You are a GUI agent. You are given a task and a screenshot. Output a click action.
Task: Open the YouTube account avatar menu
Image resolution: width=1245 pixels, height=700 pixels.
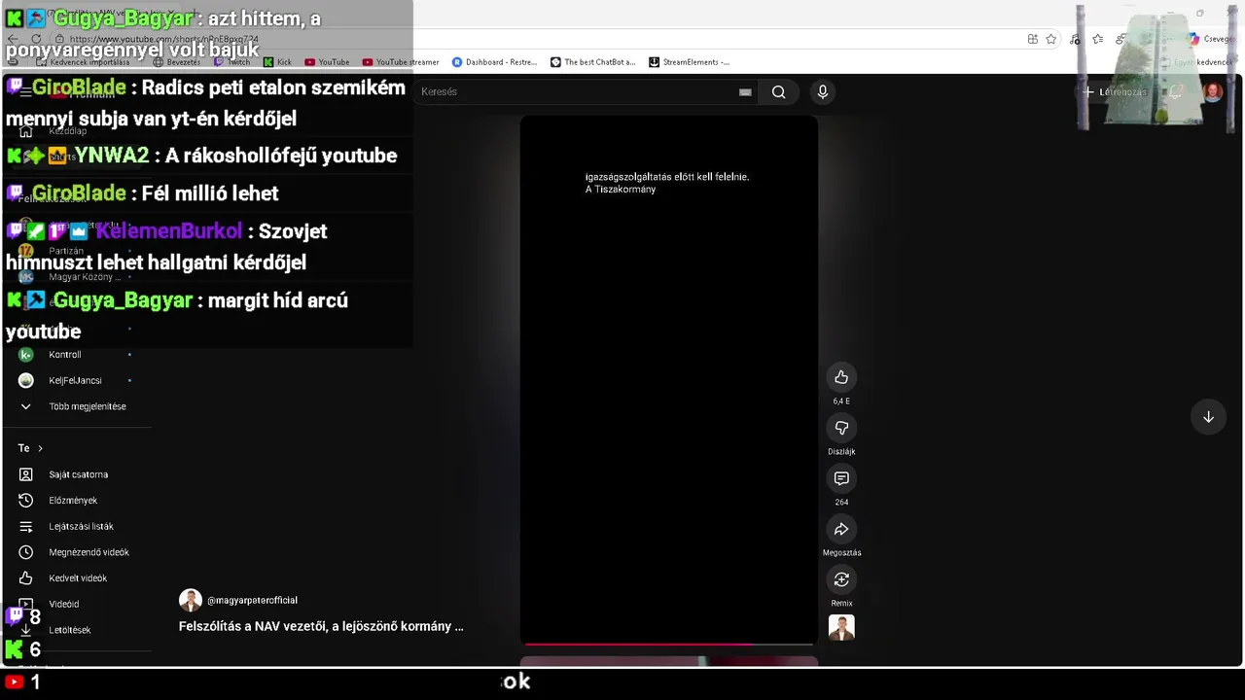pyautogui.click(x=1213, y=91)
